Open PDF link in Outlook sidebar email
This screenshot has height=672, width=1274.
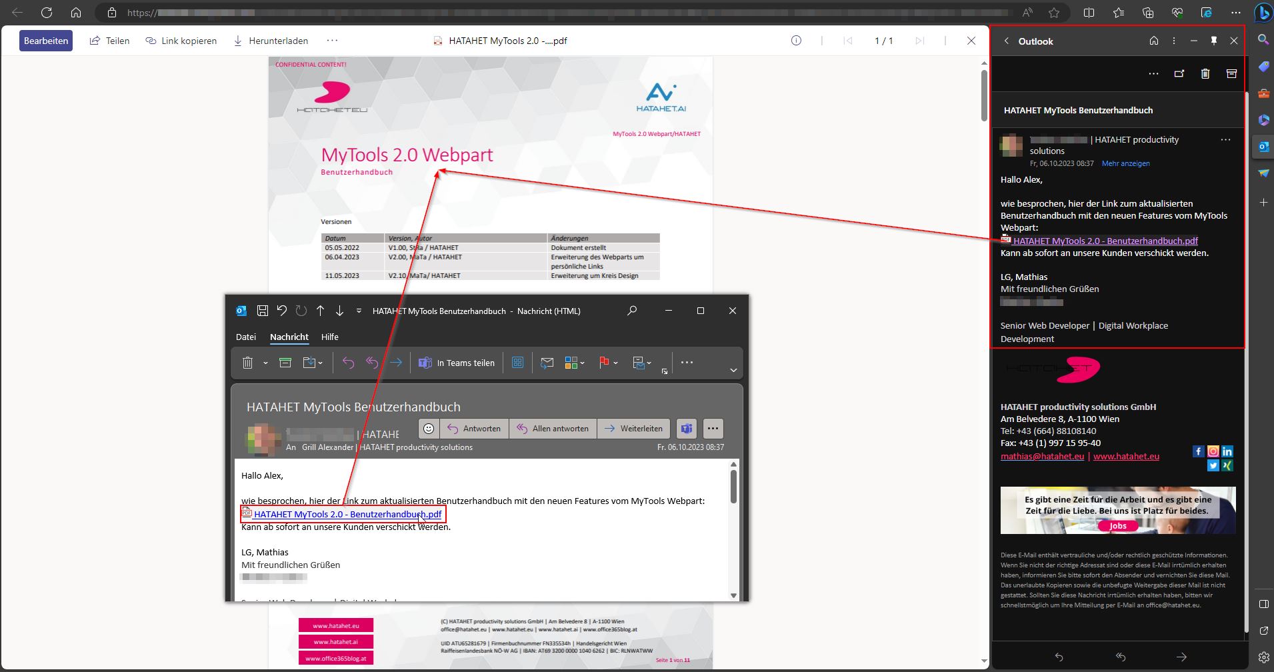point(1105,241)
